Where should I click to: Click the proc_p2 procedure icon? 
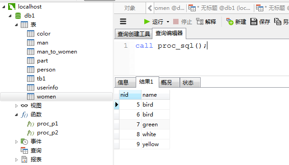31,133
